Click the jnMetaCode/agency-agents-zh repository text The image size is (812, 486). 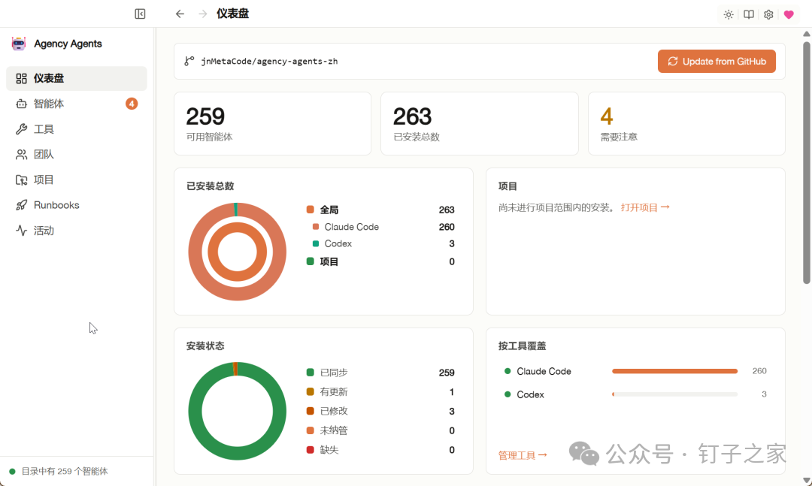269,61
